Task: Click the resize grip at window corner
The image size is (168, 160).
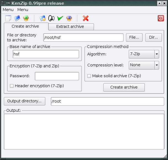Action: (165, 156)
